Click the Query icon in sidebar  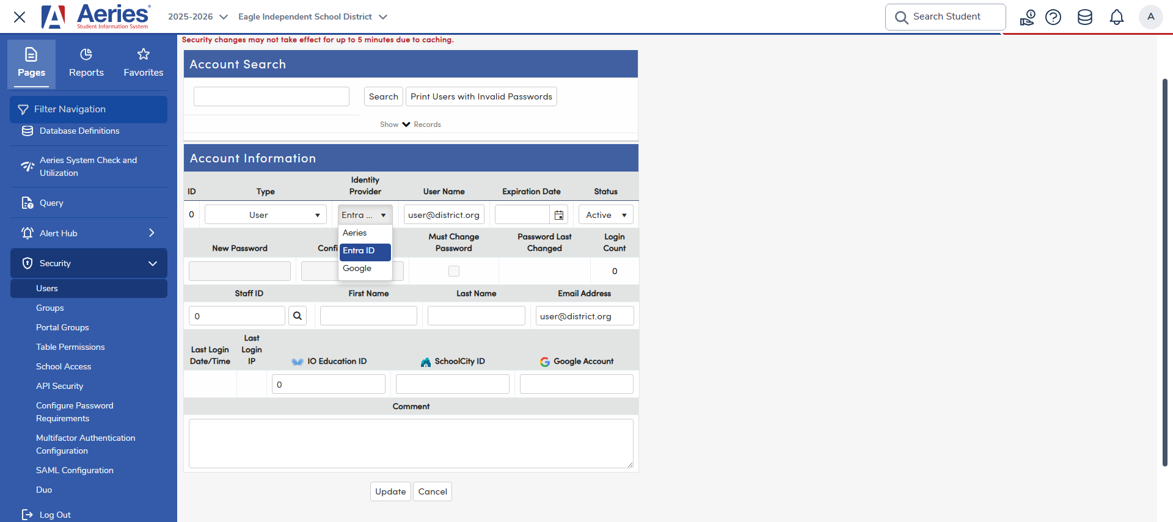tap(27, 203)
